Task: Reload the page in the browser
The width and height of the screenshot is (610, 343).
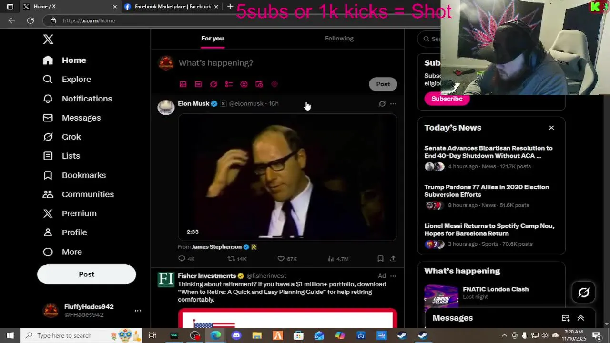Action: [30, 20]
